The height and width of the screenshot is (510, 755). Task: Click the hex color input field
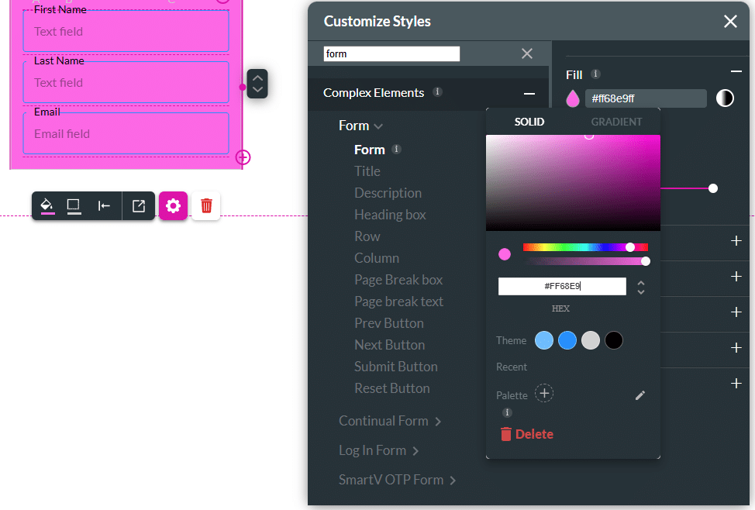[x=561, y=286]
